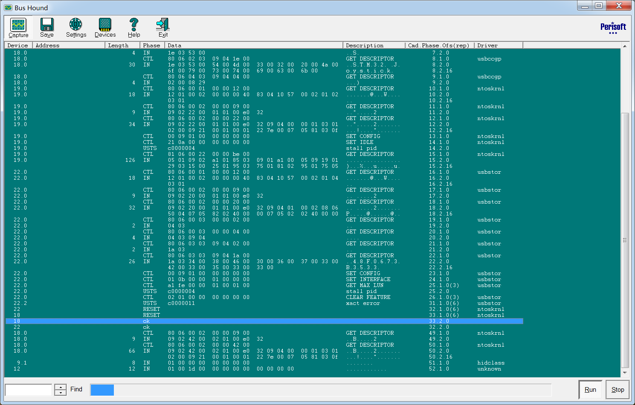Select GET DESCRIPTOR row 22.1.0
Viewport: 635px width, 405px height.
[264, 256]
